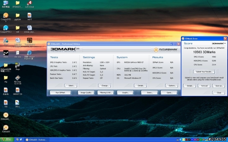Image resolution: width=228 pixels, height=142 pixels.
Task: Open Filtering & AA... settings
Action: 106,93
